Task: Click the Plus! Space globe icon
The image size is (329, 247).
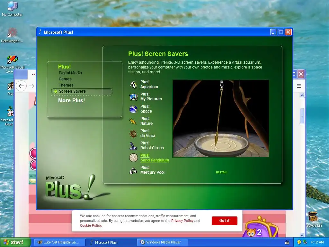Action: (133, 109)
